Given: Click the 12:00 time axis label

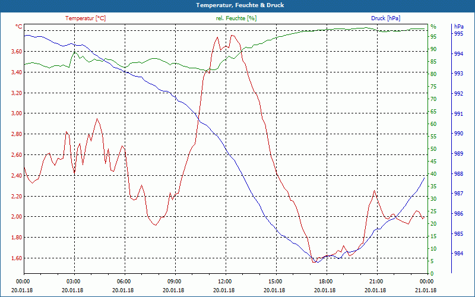Looking at the screenshot, I should click(225, 281).
